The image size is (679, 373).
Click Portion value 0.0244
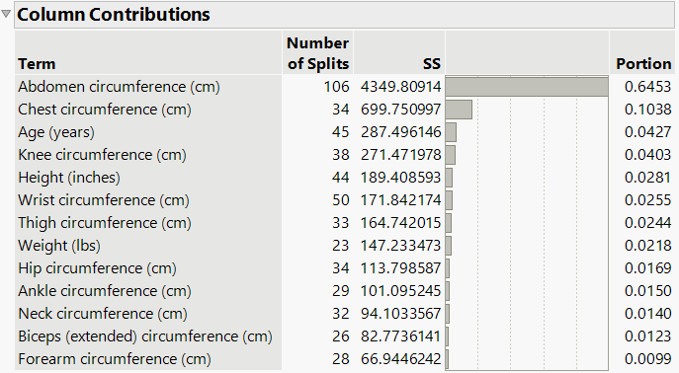click(x=647, y=223)
